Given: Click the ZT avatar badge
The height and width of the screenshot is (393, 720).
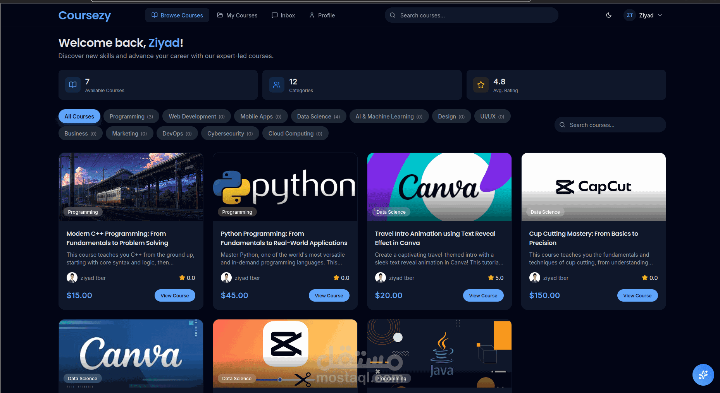Looking at the screenshot, I should point(630,15).
